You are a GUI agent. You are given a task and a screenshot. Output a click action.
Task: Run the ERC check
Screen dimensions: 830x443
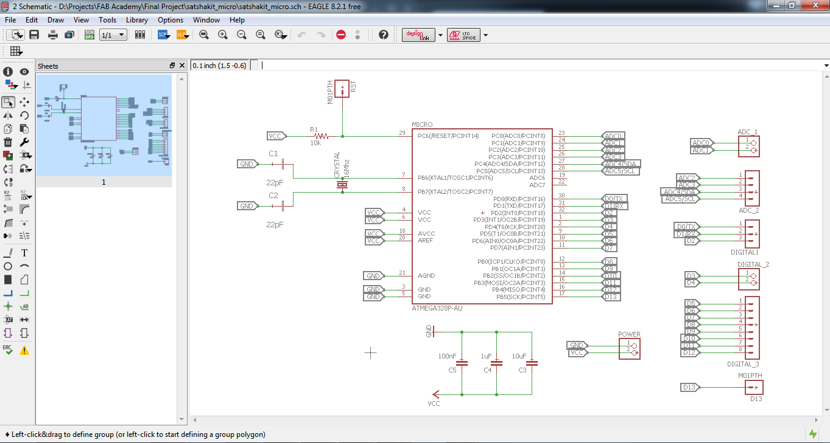pyautogui.click(x=8, y=349)
